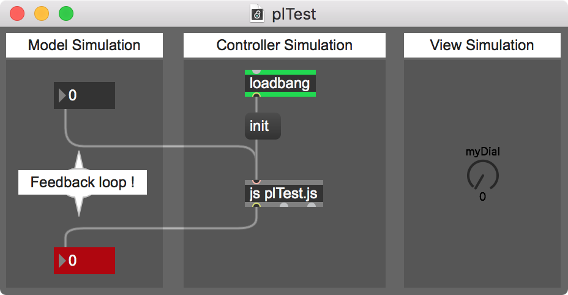
Task: Click the loadbang inlet at top
Action: point(256,72)
